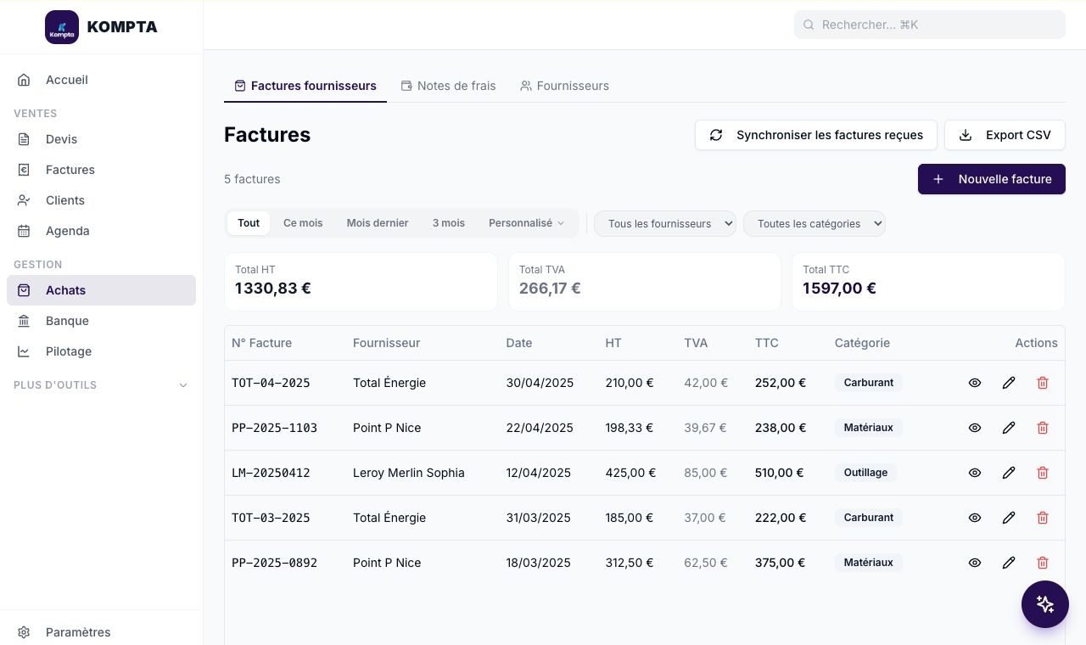Select the Factures fournisseurs tab
Viewport: 1086px width, 645px height.
tap(305, 86)
